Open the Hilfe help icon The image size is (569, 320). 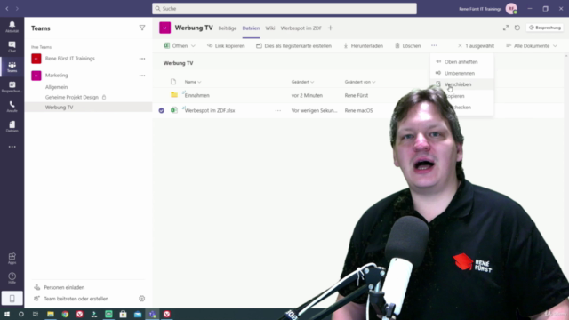tap(12, 278)
